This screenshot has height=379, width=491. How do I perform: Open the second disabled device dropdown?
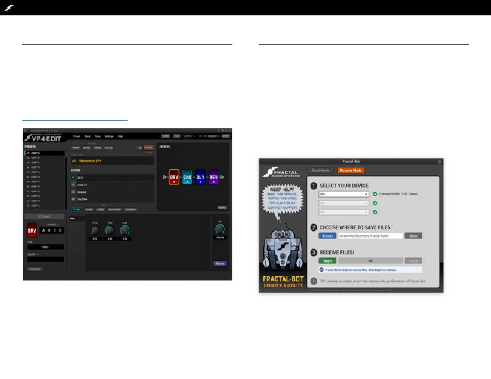pos(344,203)
